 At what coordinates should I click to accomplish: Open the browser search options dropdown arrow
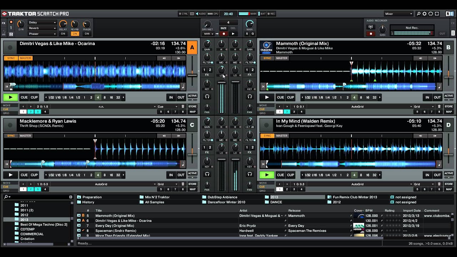[10, 197]
